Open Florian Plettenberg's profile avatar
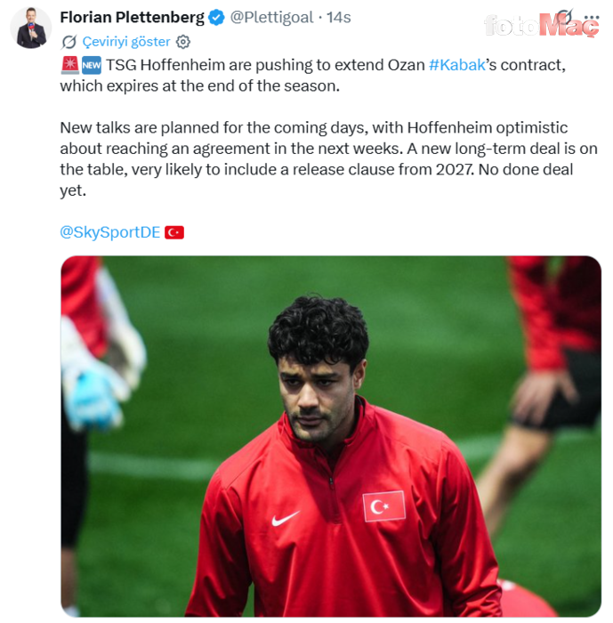The width and height of the screenshot is (613, 623). point(31,28)
